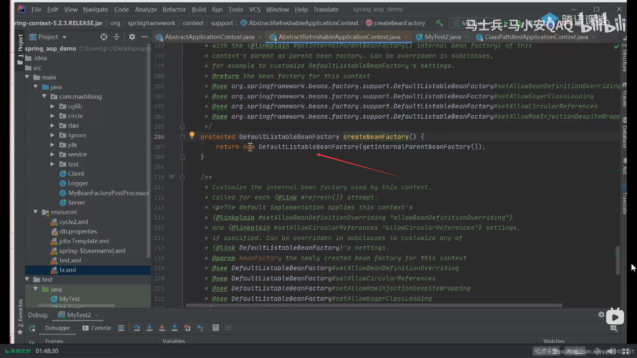Click the Step Over icon
The image size is (637, 358).
tap(137, 328)
